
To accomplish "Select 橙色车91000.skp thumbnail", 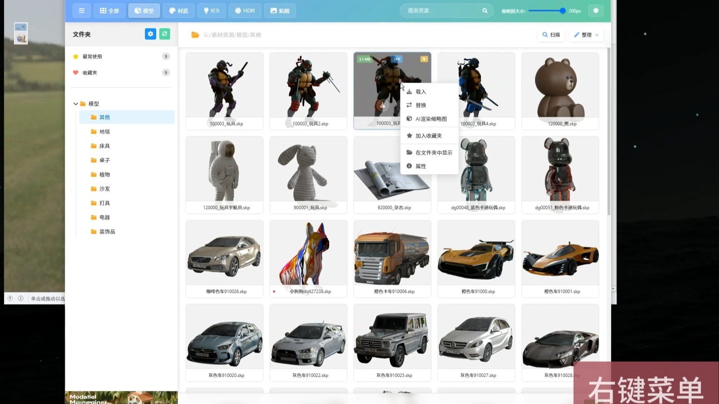I will click(x=476, y=259).
